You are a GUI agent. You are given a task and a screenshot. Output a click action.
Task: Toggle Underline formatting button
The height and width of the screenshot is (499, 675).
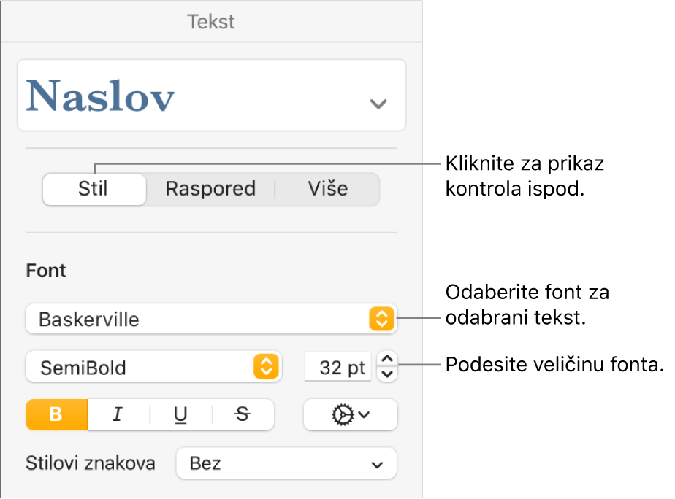pos(181,415)
